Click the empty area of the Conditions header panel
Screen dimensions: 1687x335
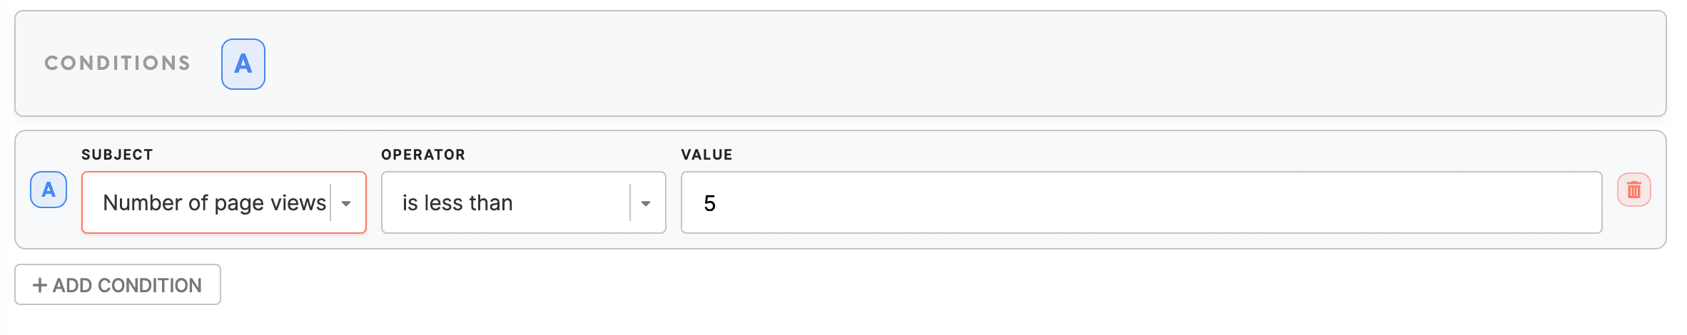coord(928,64)
